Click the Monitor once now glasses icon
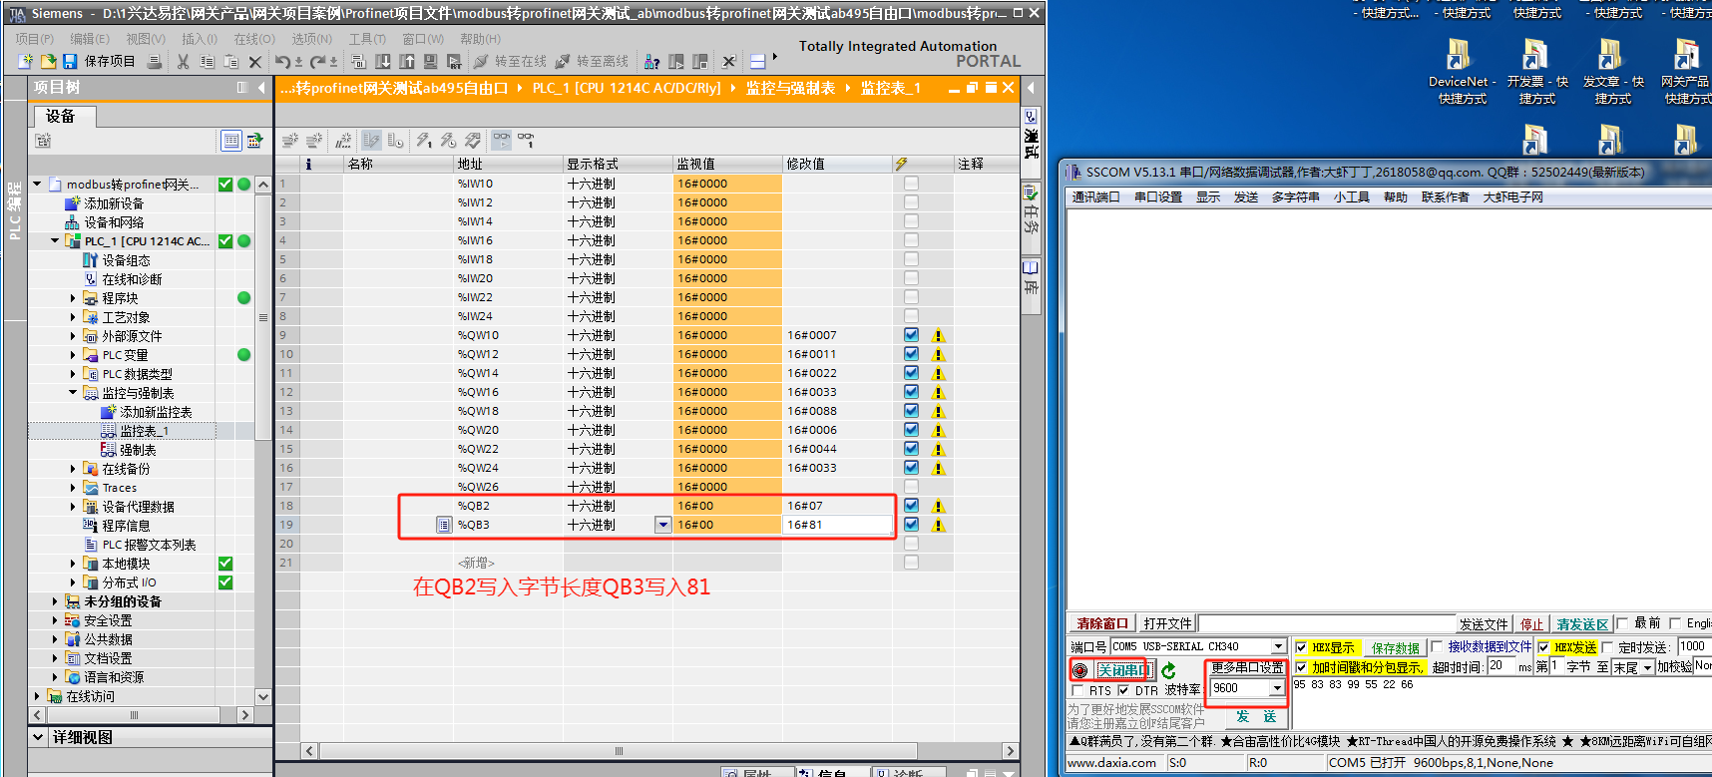 point(526,141)
